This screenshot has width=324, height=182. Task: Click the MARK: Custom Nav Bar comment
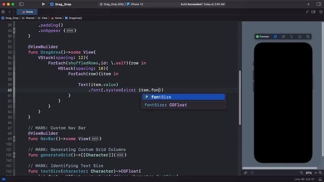tap(57, 128)
